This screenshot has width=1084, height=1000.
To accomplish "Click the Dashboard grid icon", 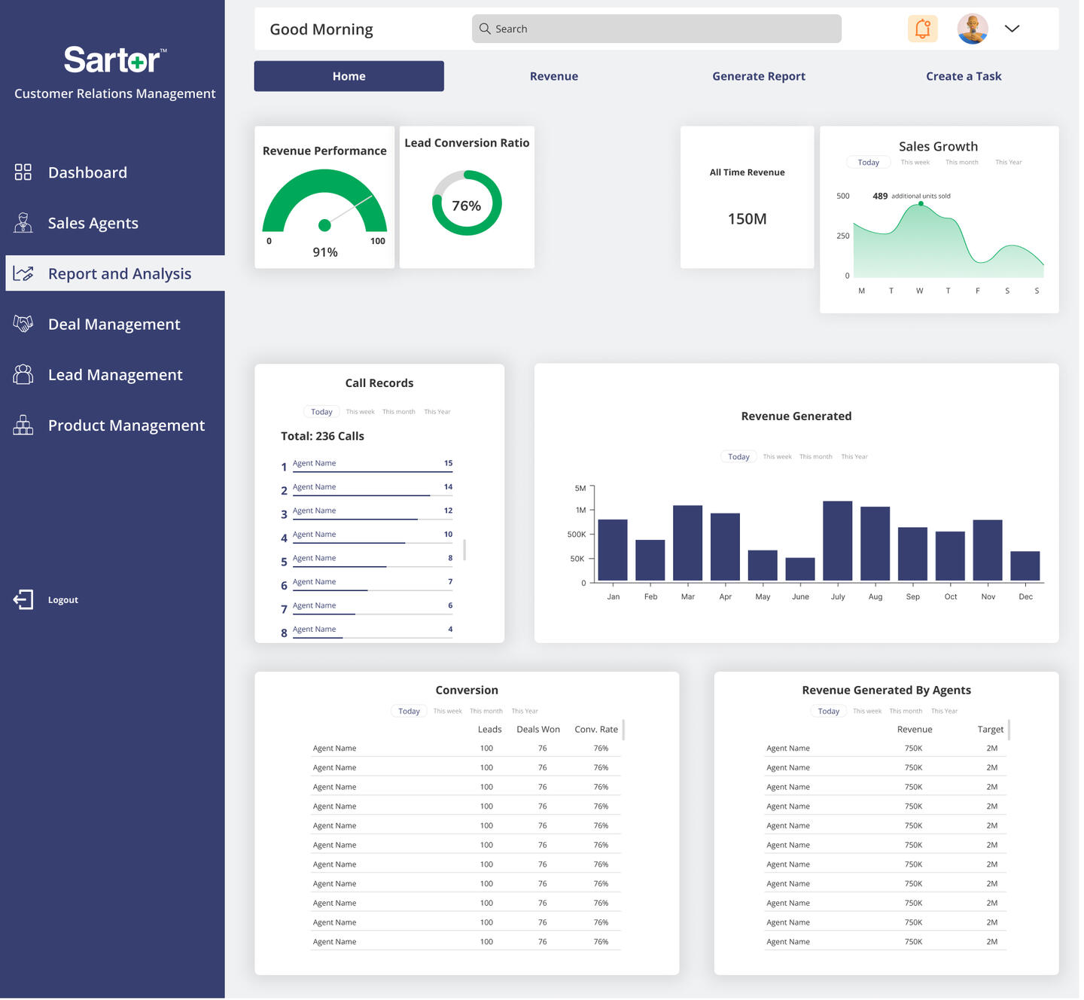I will [x=23, y=172].
